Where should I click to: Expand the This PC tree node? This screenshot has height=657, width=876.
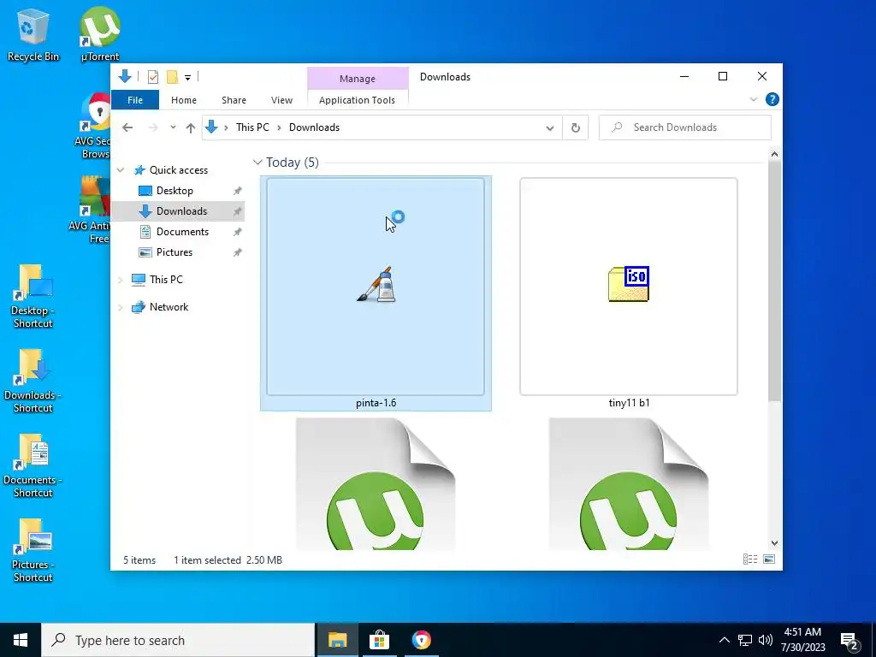(x=120, y=280)
